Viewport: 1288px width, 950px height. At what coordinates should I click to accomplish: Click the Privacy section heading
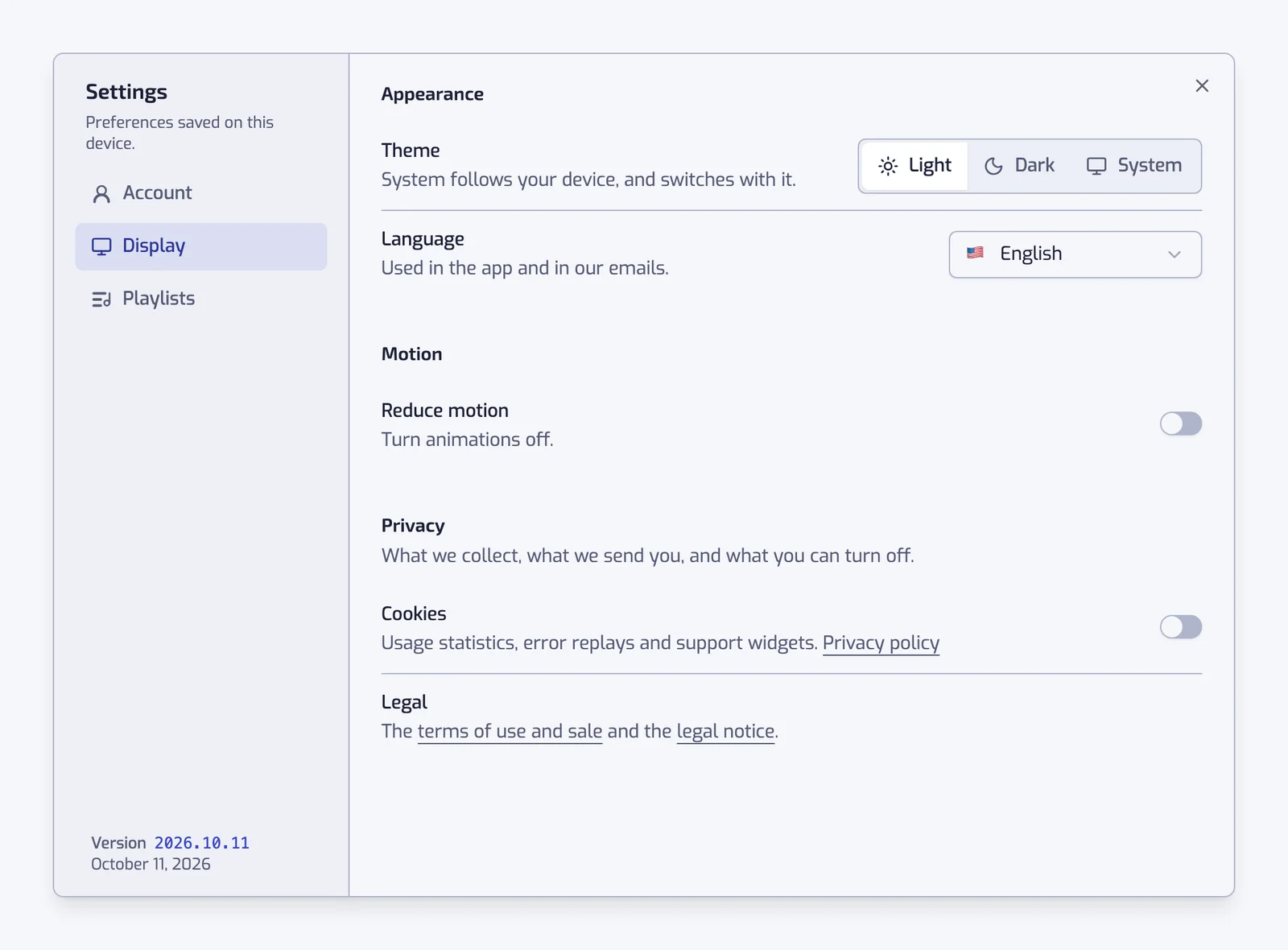tap(413, 526)
